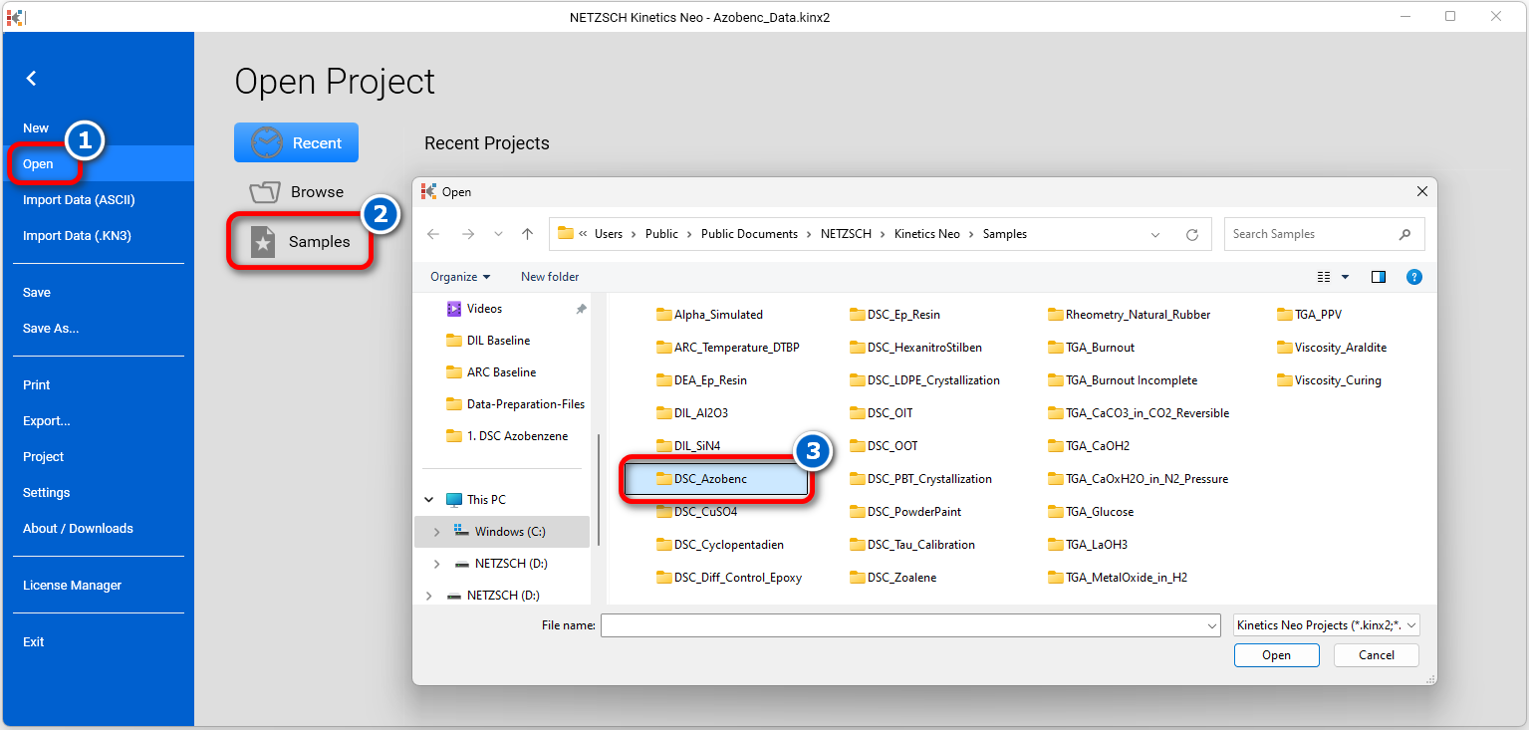The width and height of the screenshot is (1529, 730).
Task: Click the Public Documents breadcrumb segment
Action: [x=749, y=234]
